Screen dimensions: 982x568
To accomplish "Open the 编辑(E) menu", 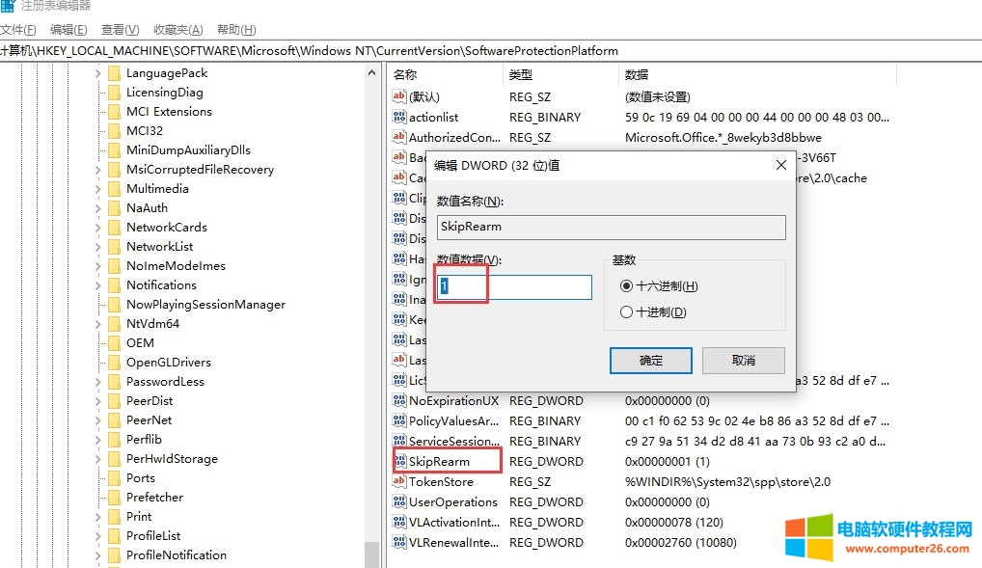I will (x=68, y=30).
